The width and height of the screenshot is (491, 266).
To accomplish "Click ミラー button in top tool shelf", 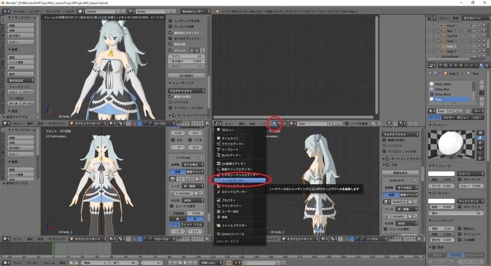I will point(21,42).
